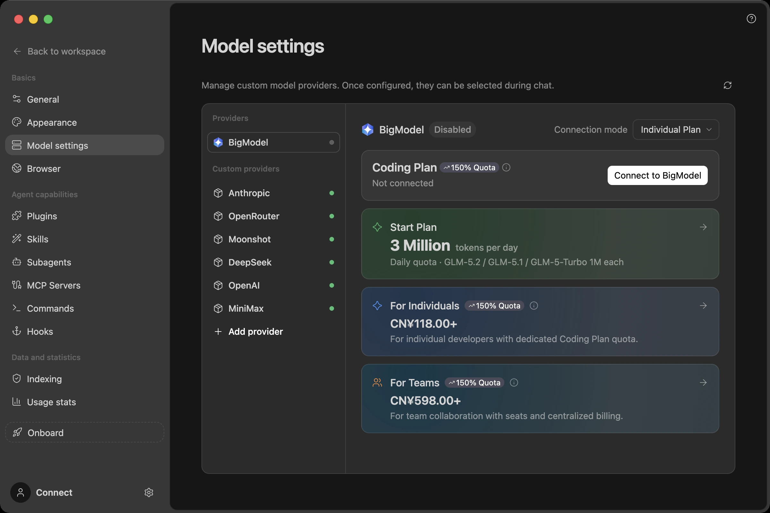Open Appearance settings

pos(84,122)
